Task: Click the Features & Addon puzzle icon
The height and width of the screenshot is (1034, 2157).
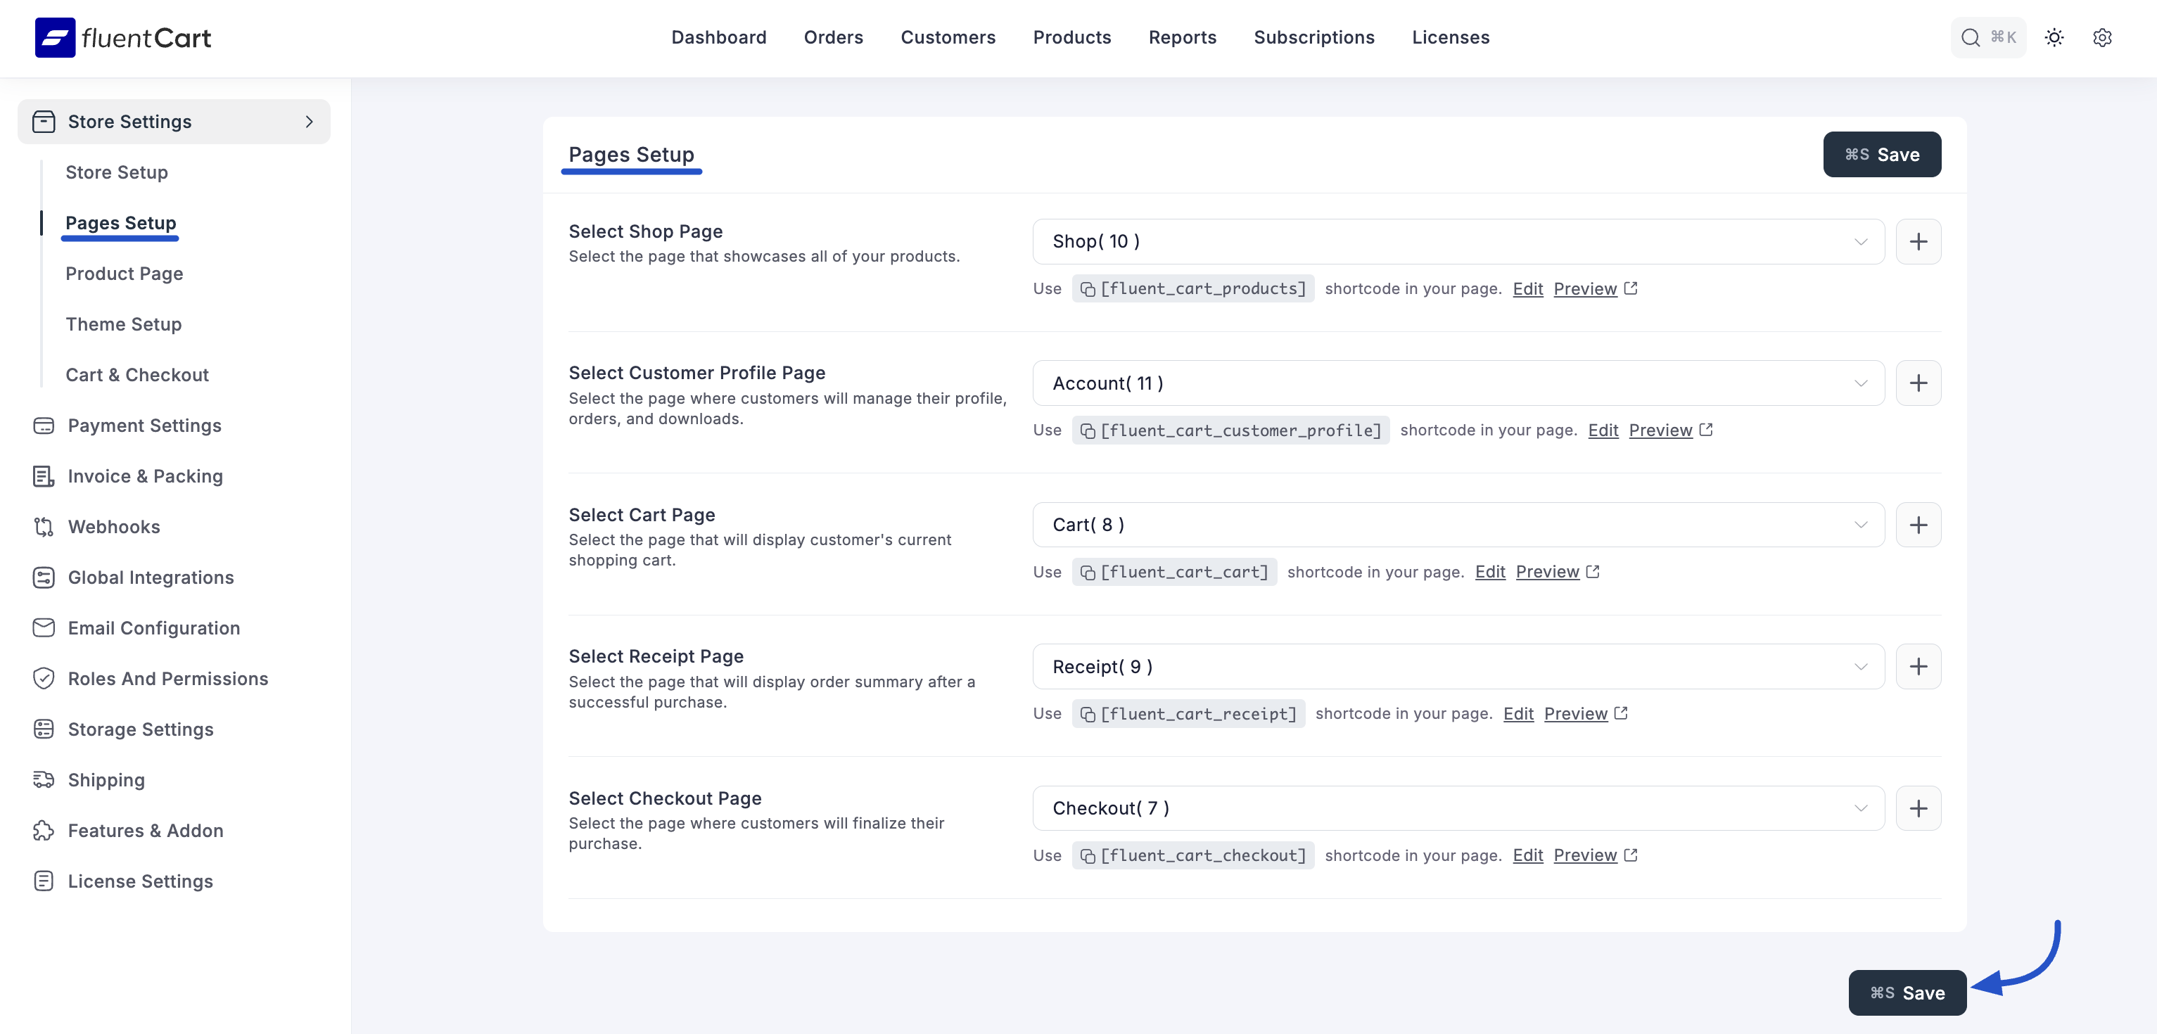Action: pyautogui.click(x=44, y=831)
